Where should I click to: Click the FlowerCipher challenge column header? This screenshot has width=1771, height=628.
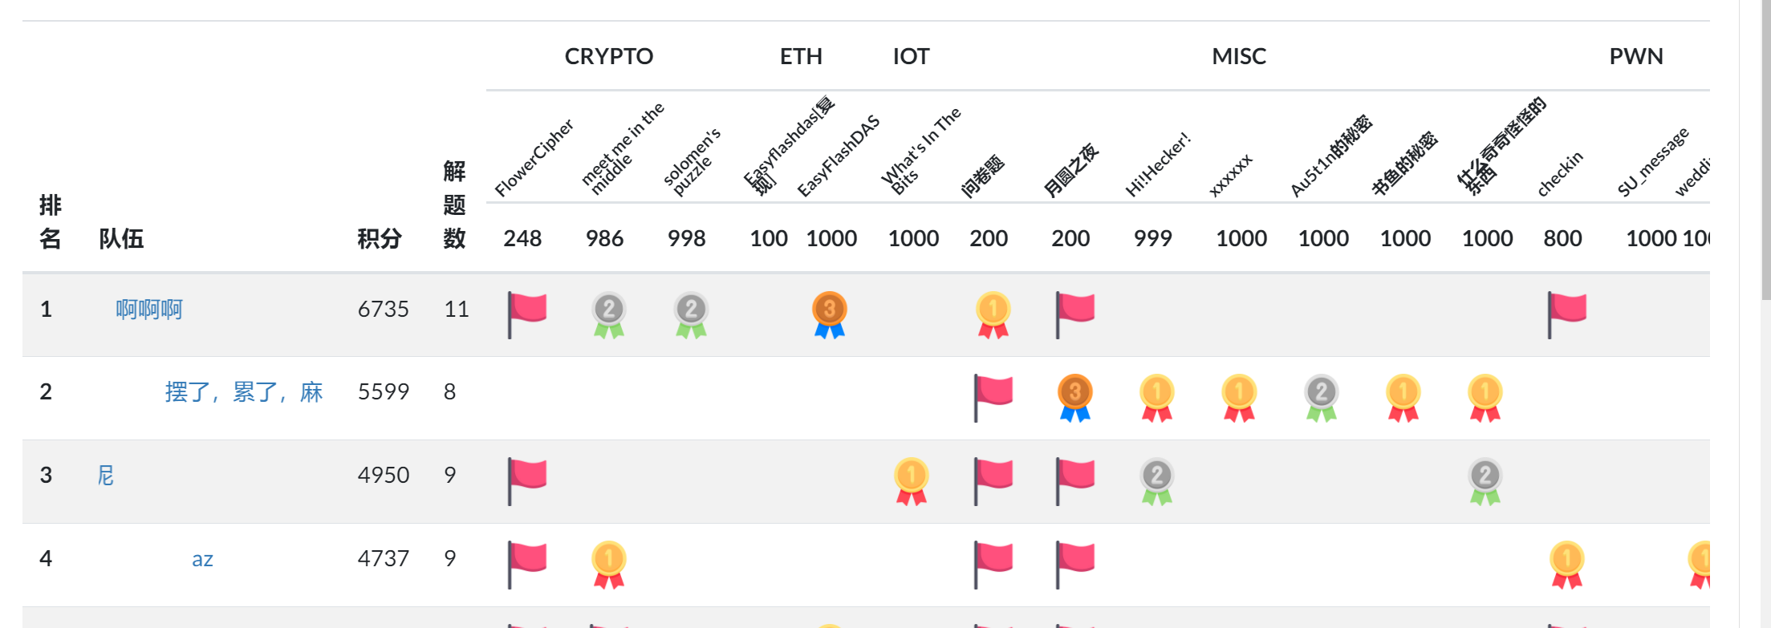533,159
